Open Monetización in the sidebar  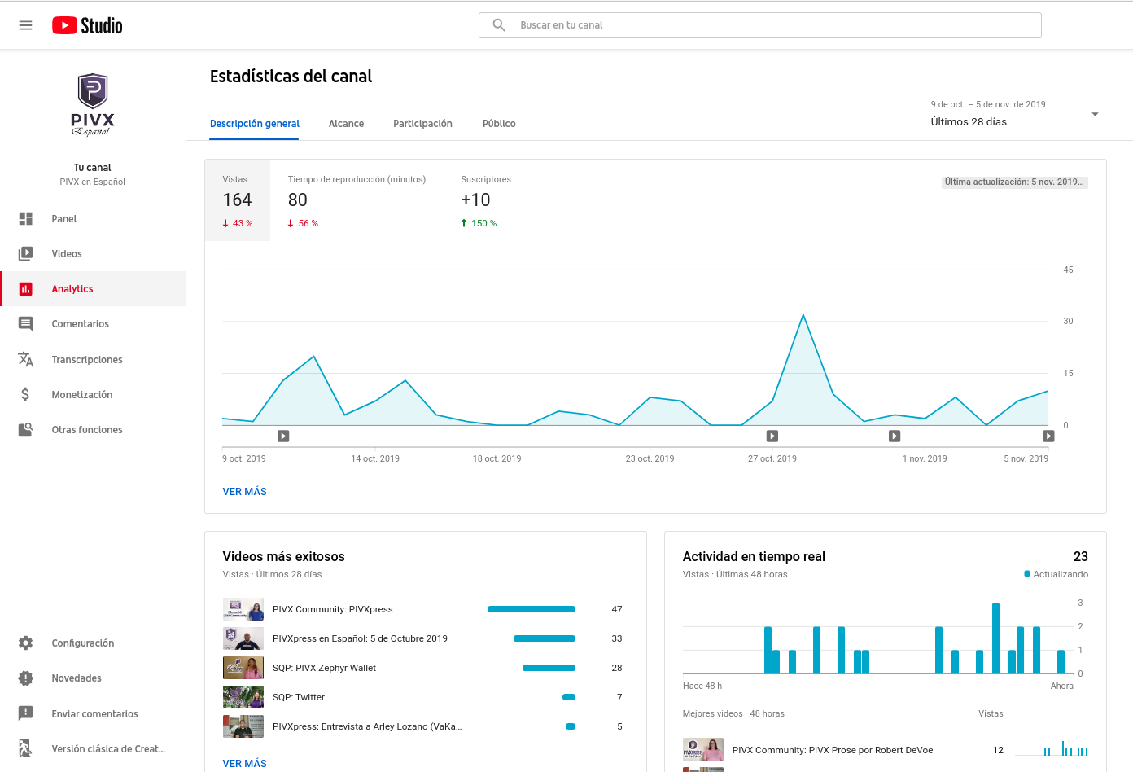[93, 394]
